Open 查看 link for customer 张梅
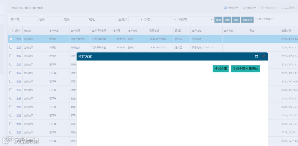 click(19, 48)
